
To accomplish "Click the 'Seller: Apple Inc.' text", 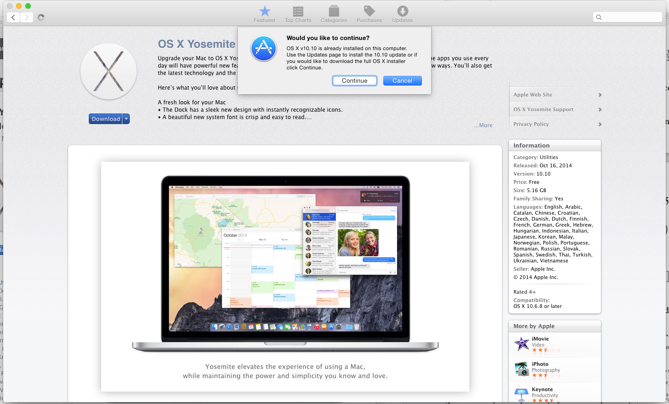I will coord(534,269).
